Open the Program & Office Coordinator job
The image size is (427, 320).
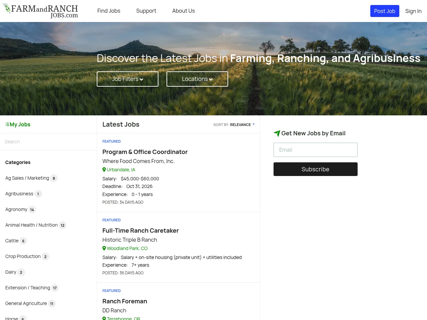145,152
